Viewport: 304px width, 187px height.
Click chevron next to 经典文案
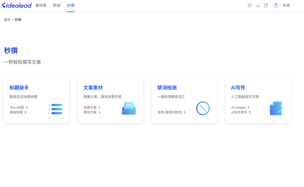point(99,107)
